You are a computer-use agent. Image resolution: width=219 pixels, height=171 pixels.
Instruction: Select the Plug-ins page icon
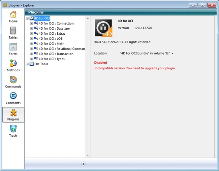[x=13, y=114]
